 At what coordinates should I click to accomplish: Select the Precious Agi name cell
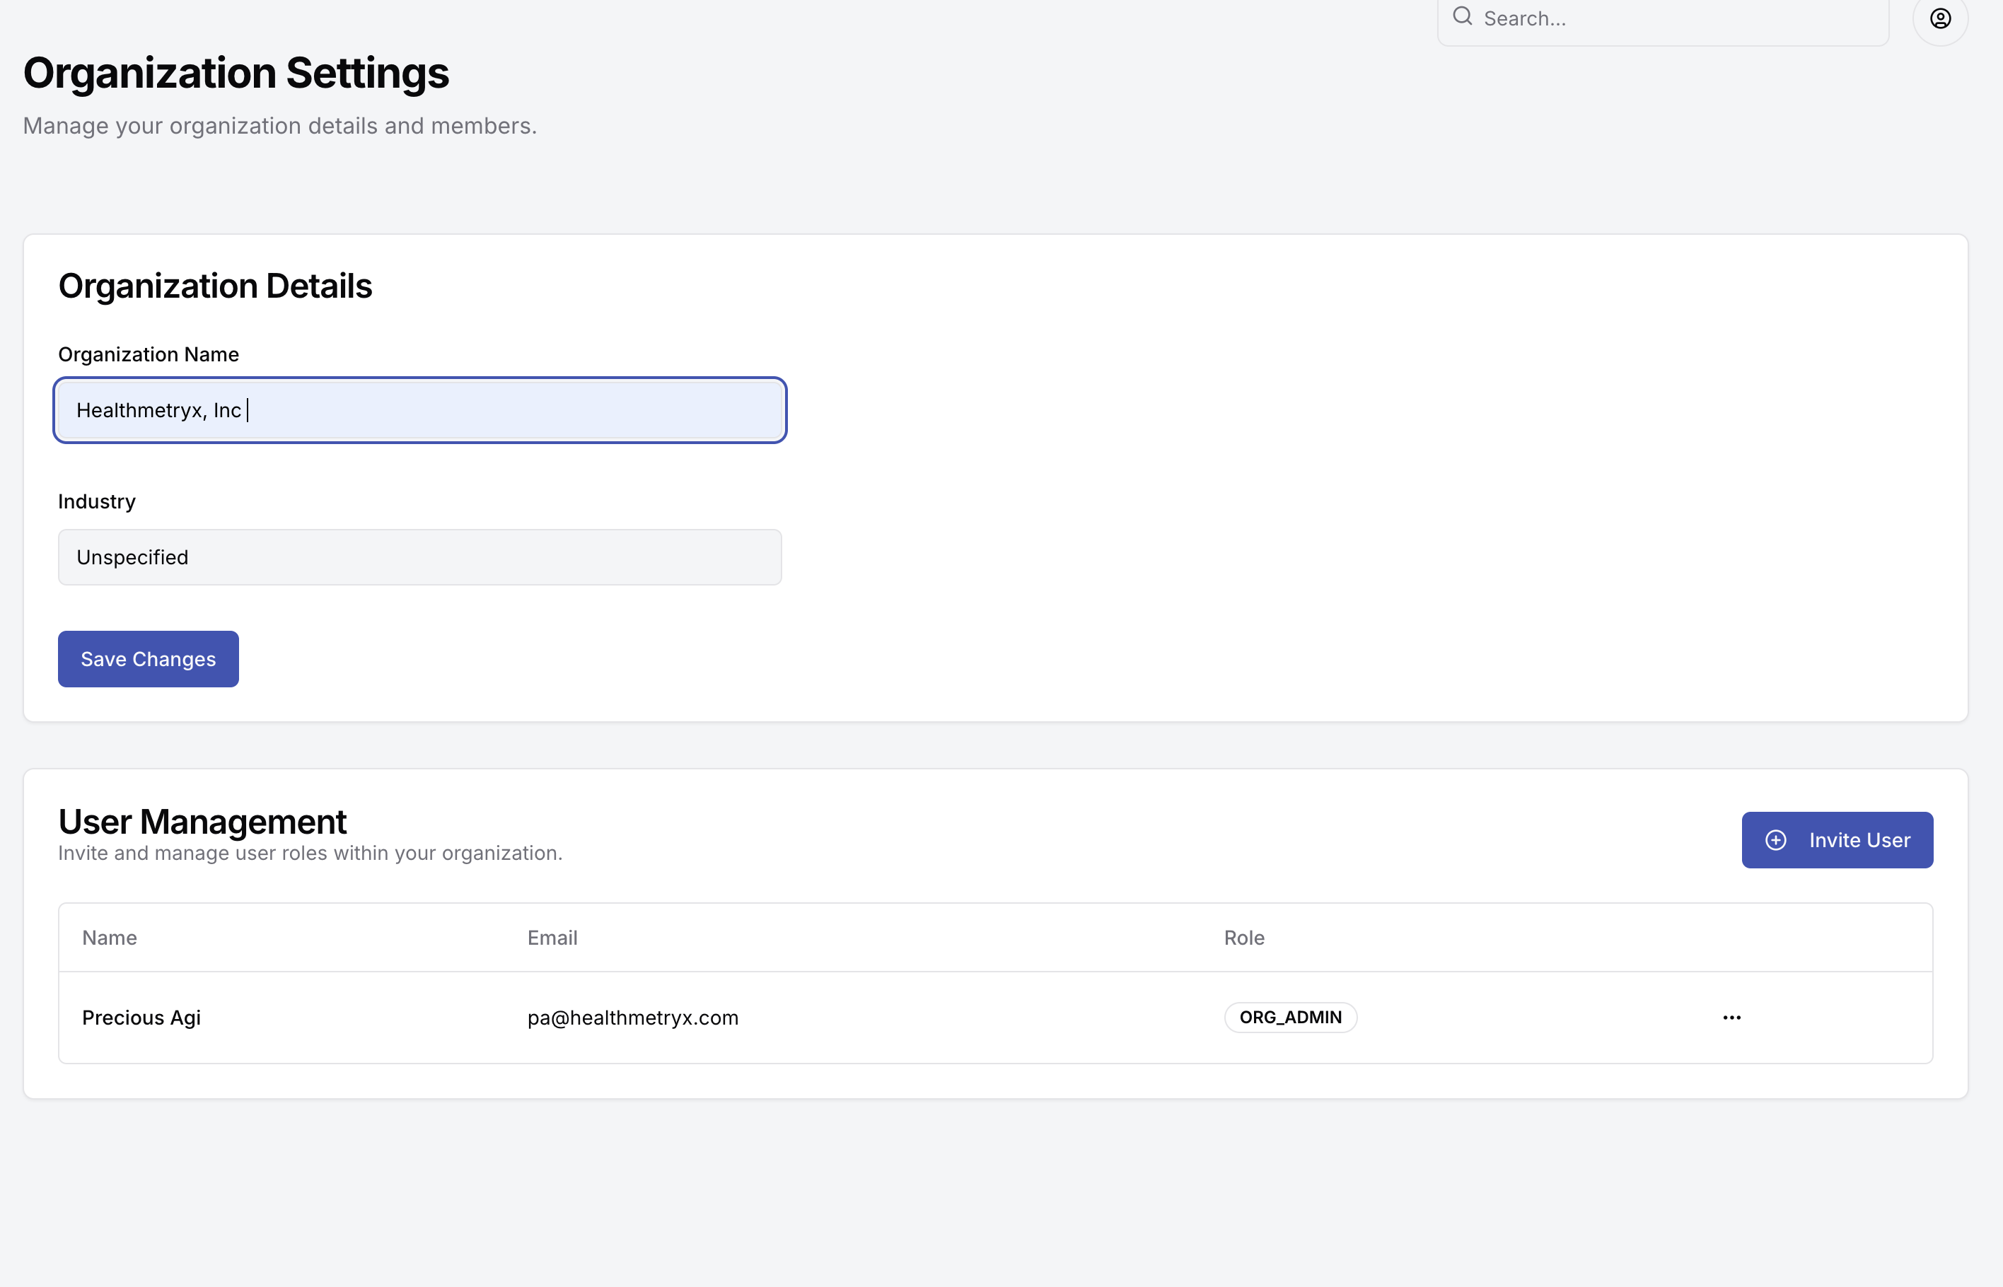pyautogui.click(x=141, y=1018)
